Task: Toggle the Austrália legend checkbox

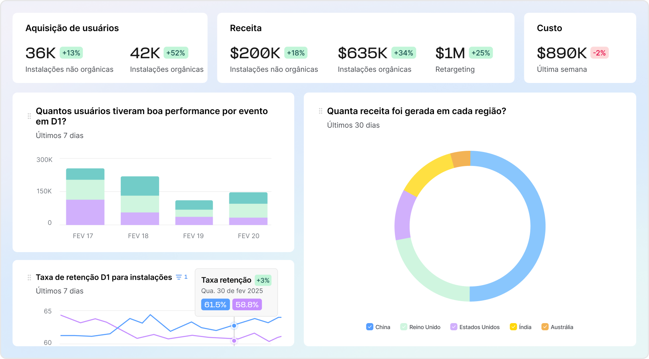Action: pyautogui.click(x=545, y=327)
